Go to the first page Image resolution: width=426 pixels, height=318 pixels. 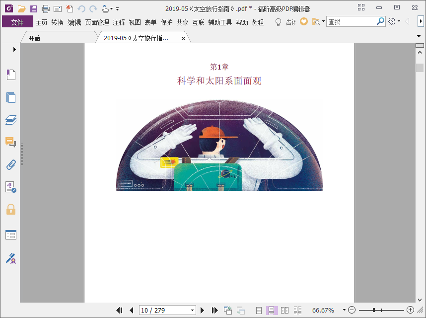point(119,310)
